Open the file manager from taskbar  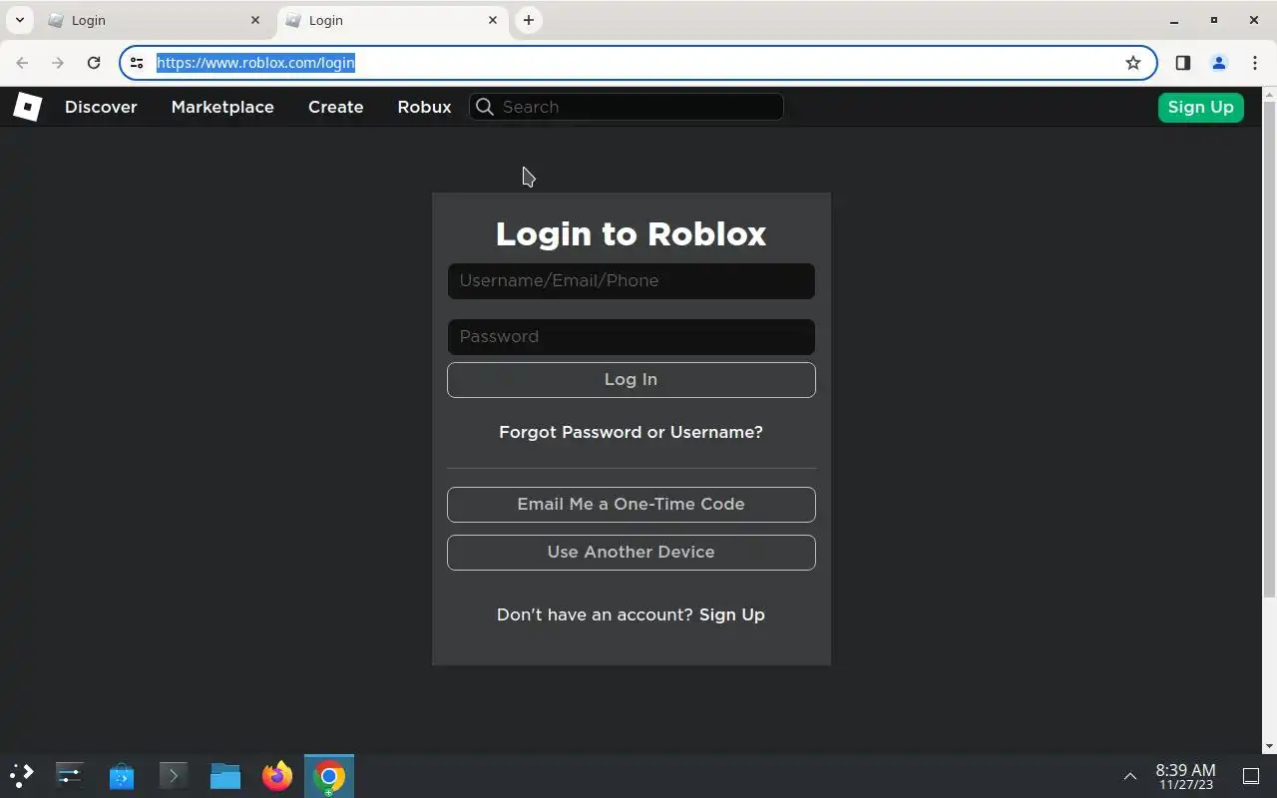[x=225, y=775]
